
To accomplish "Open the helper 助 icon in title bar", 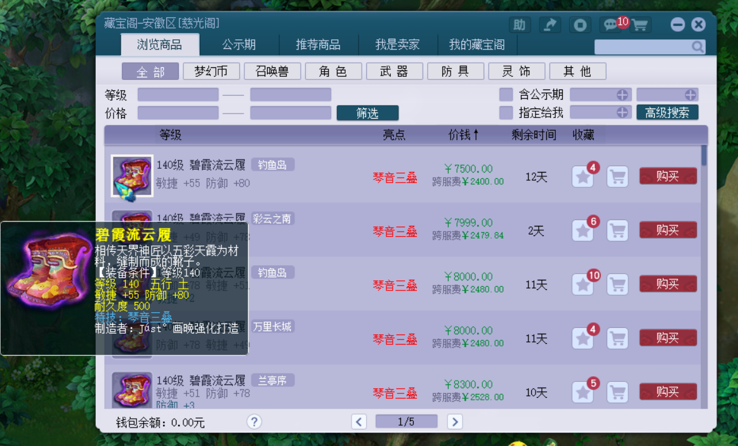I will click(x=520, y=25).
